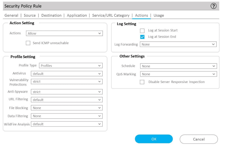Uncheck Log at Session End
This screenshot has height=145, width=236.
click(142, 37)
